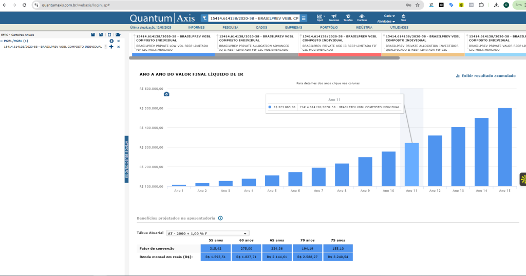Open the INFORMES menu
The image size is (526, 276).
[x=196, y=27]
